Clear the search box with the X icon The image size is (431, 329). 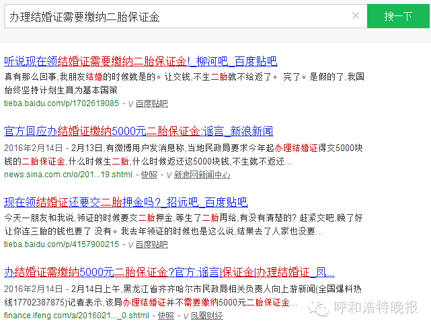point(356,15)
